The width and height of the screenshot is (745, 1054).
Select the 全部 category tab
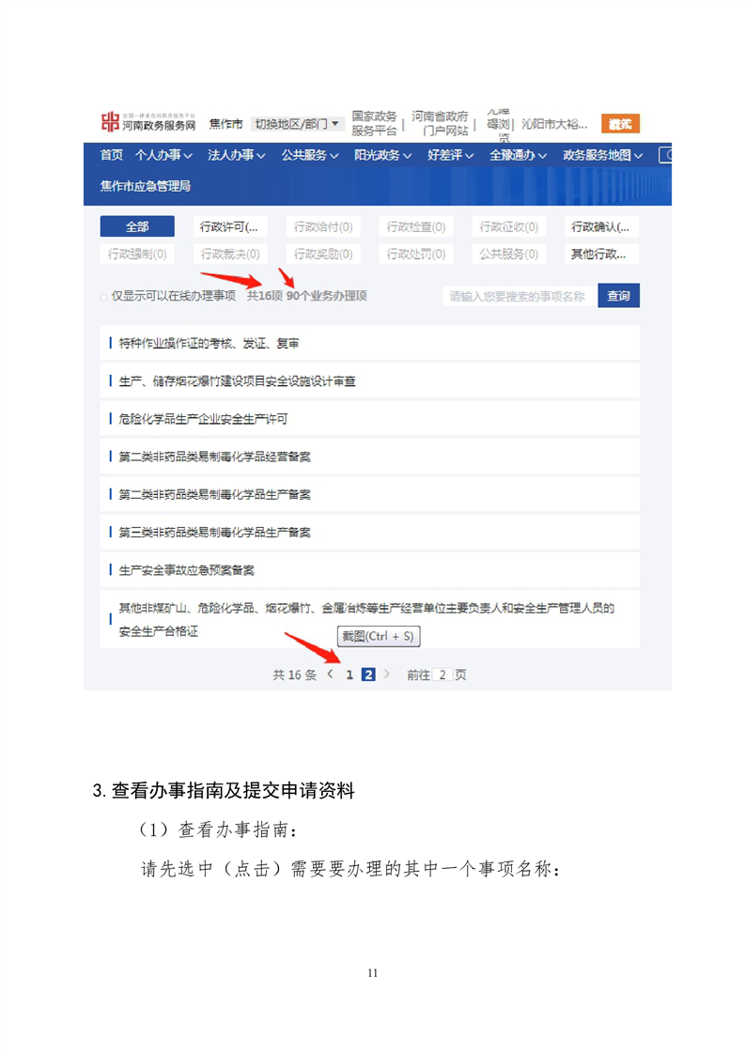(x=137, y=226)
